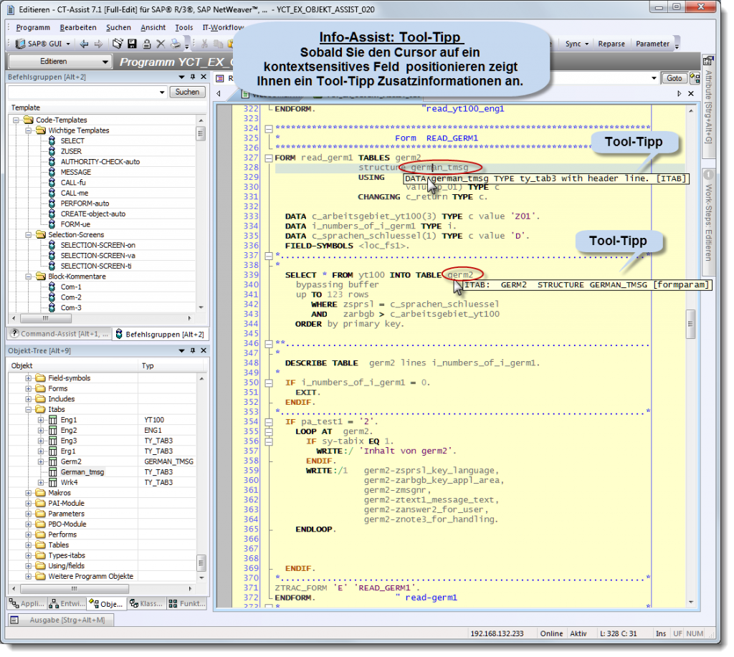
Task: Select the Print toolbar icon
Action: coord(176,43)
